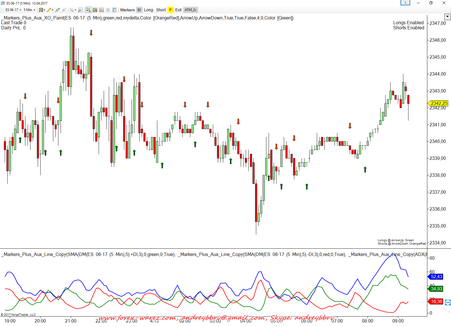Toggle the yellow F flatten button
Viewport: 451px width, 327px height.
coord(170,10)
